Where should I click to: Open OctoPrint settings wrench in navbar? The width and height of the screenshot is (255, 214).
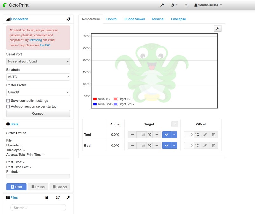pos(162,5)
